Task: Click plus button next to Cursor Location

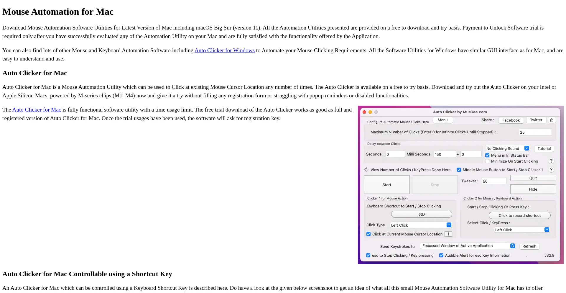Action: click(x=448, y=234)
